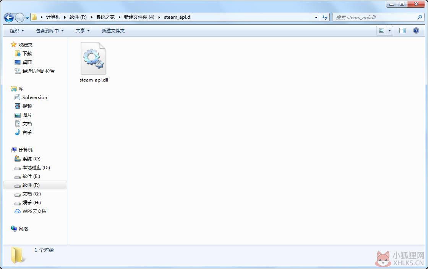Click the Subversion library icon

(x=18, y=97)
